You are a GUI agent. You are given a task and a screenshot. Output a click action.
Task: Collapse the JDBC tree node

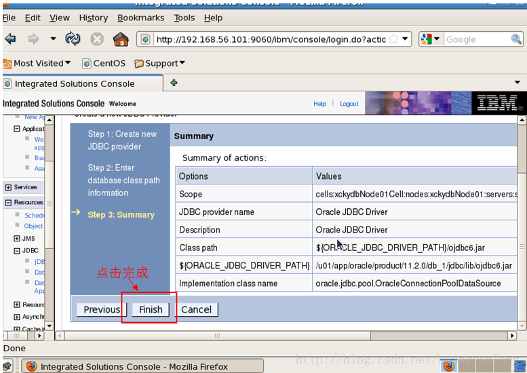click(17, 251)
